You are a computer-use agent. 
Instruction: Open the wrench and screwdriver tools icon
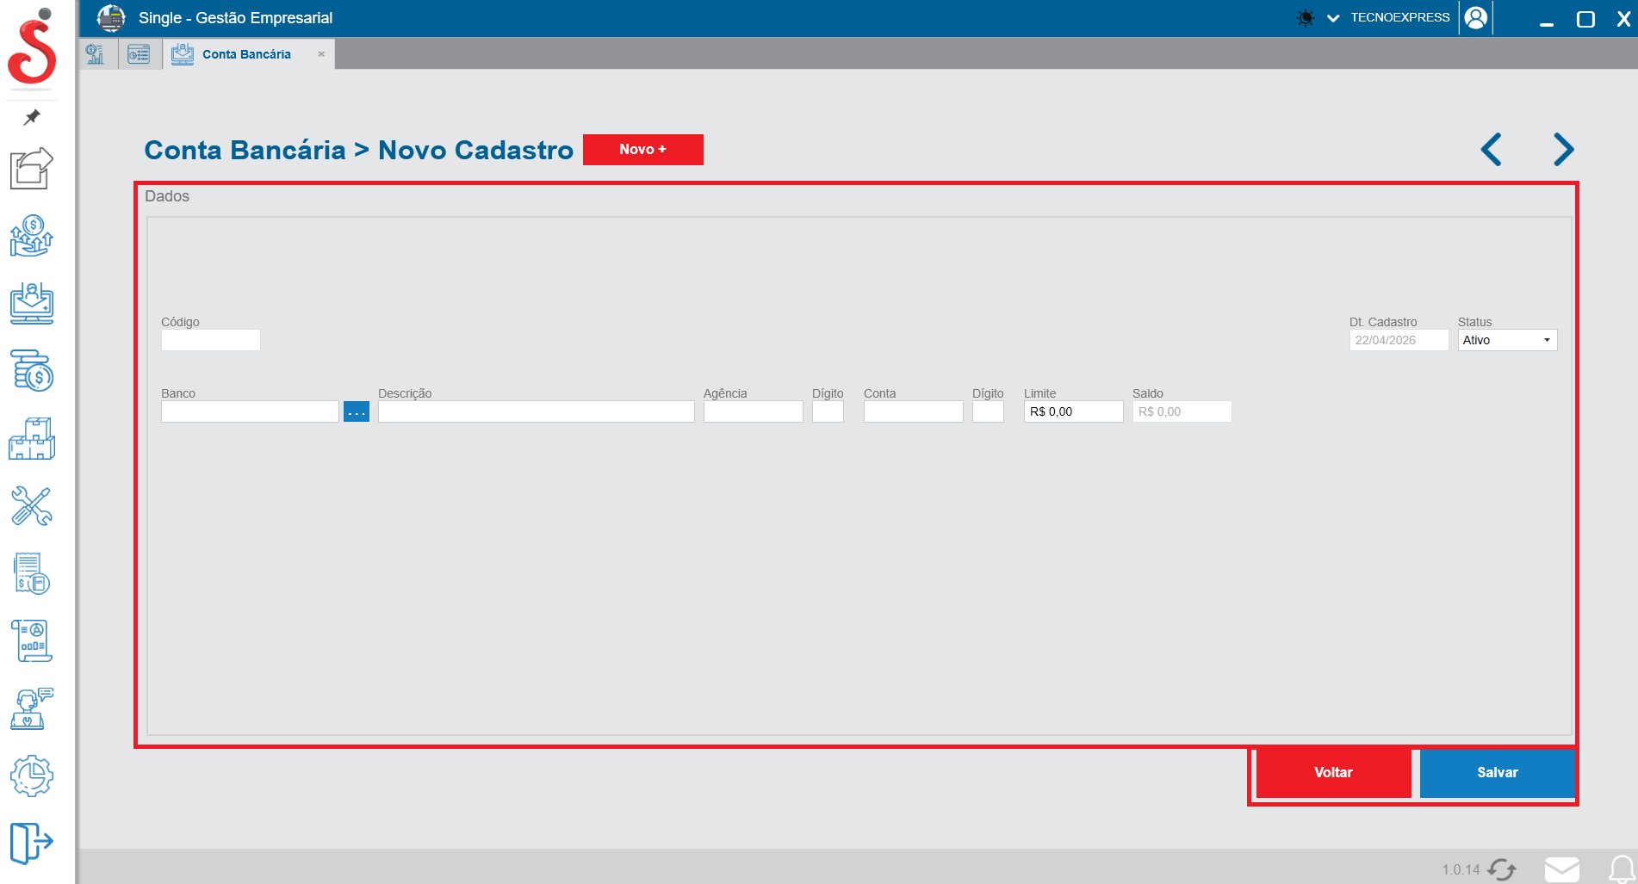point(32,506)
